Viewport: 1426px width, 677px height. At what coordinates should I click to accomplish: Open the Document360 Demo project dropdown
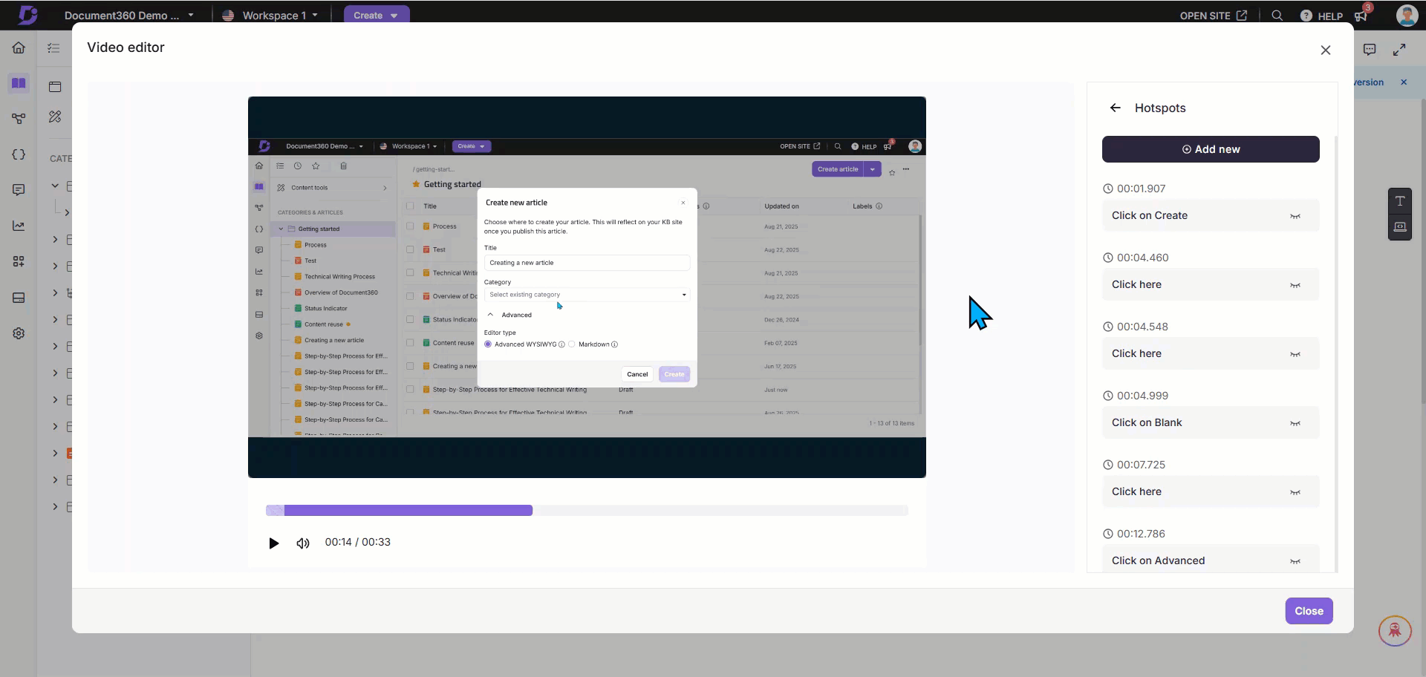(128, 15)
